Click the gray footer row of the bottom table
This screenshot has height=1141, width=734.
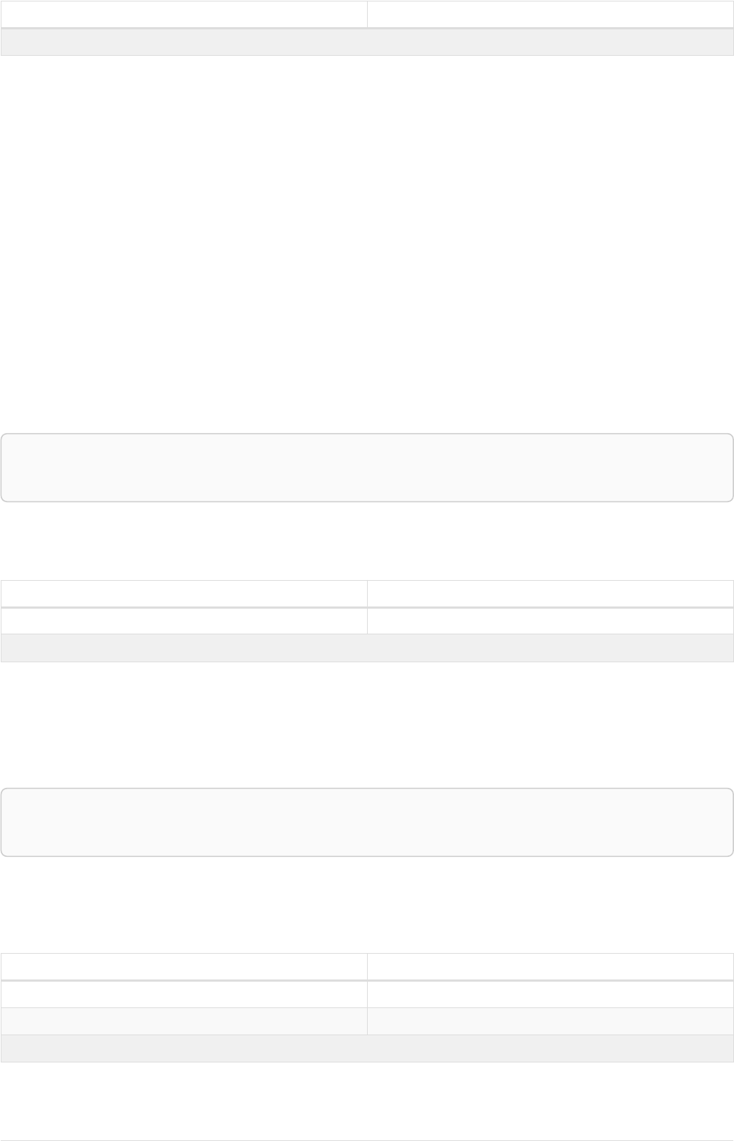pos(367,1048)
